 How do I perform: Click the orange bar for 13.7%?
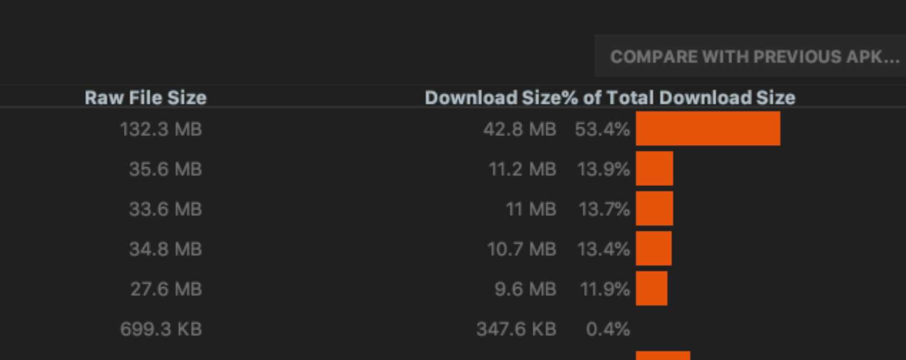654,208
